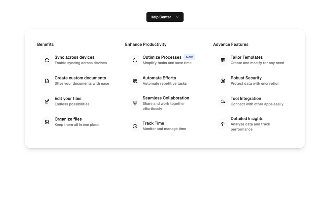Click the clock icon for Track Time
Viewport: 330px width, 206px height.
[x=135, y=126]
